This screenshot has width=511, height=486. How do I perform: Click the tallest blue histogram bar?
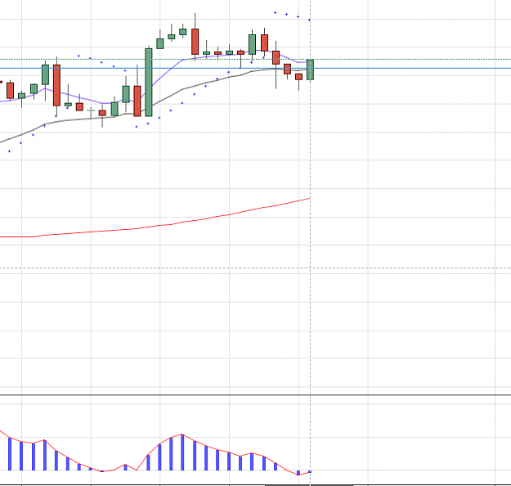182,452
